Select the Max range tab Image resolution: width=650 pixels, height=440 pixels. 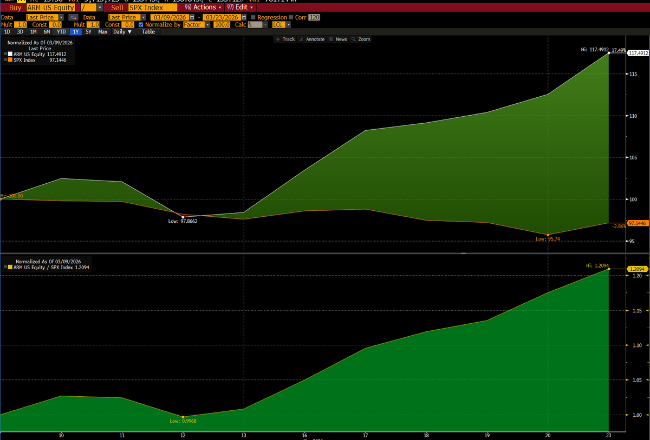tap(103, 32)
